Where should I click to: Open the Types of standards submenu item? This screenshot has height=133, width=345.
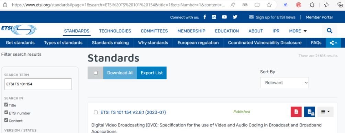point(63,43)
